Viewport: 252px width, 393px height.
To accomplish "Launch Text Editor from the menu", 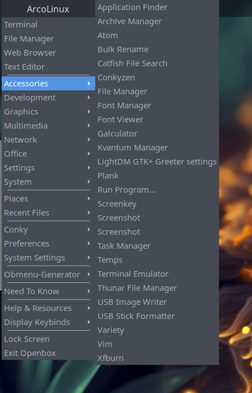I will pos(48,67).
